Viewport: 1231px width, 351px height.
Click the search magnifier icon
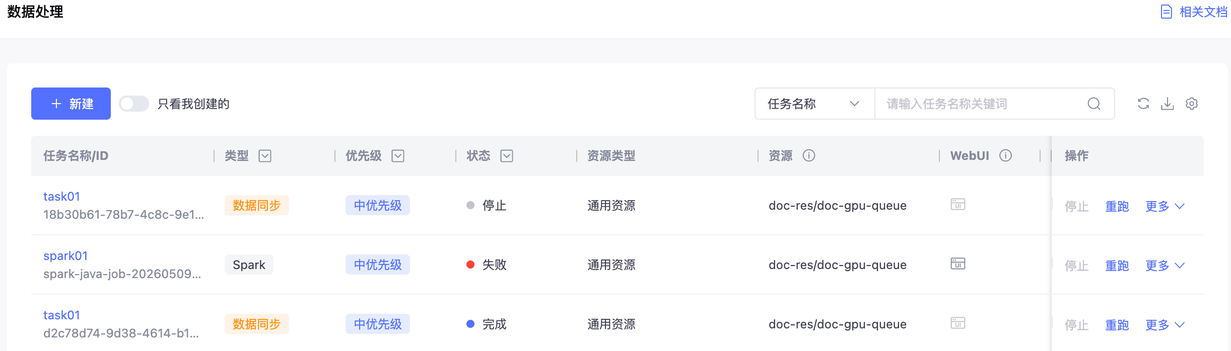pyautogui.click(x=1093, y=104)
